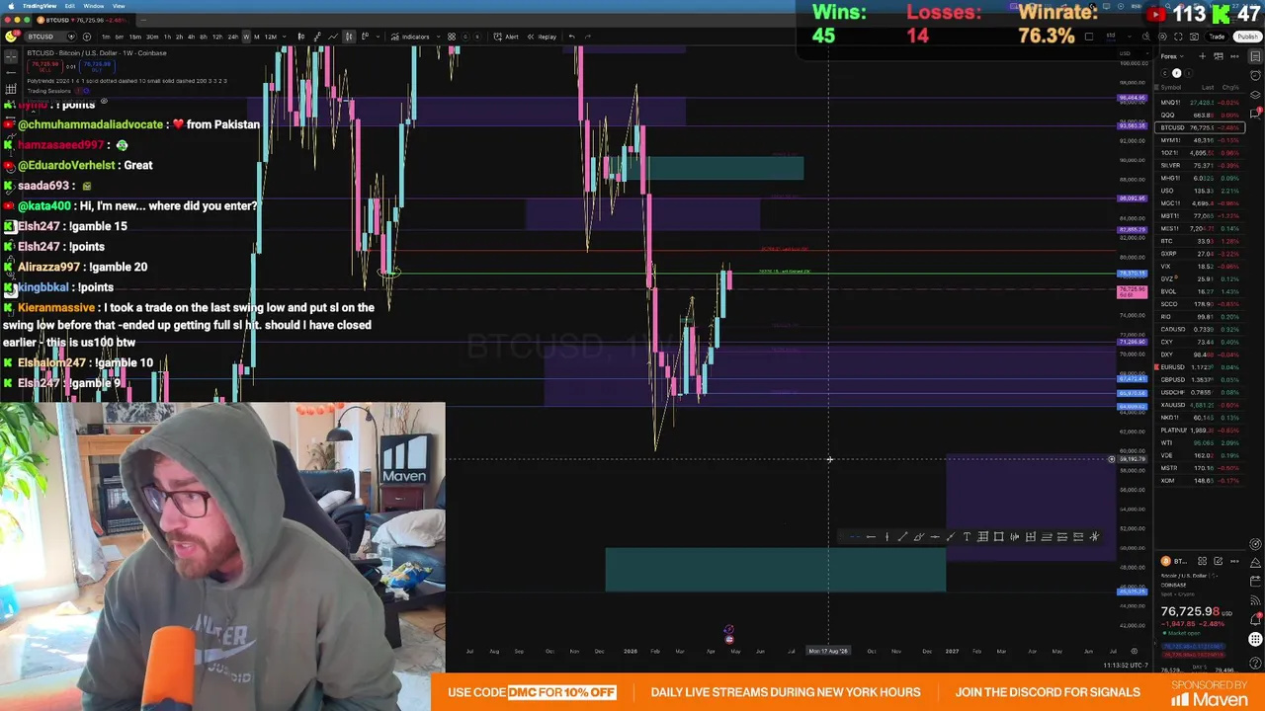Select the F filter circle in watchlist
The width and height of the screenshot is (1265, 711).
[x=1176, y=73]
